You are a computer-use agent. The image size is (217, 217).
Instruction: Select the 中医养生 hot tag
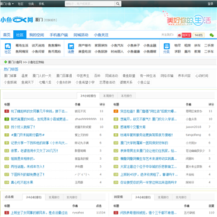pos(83,76)
